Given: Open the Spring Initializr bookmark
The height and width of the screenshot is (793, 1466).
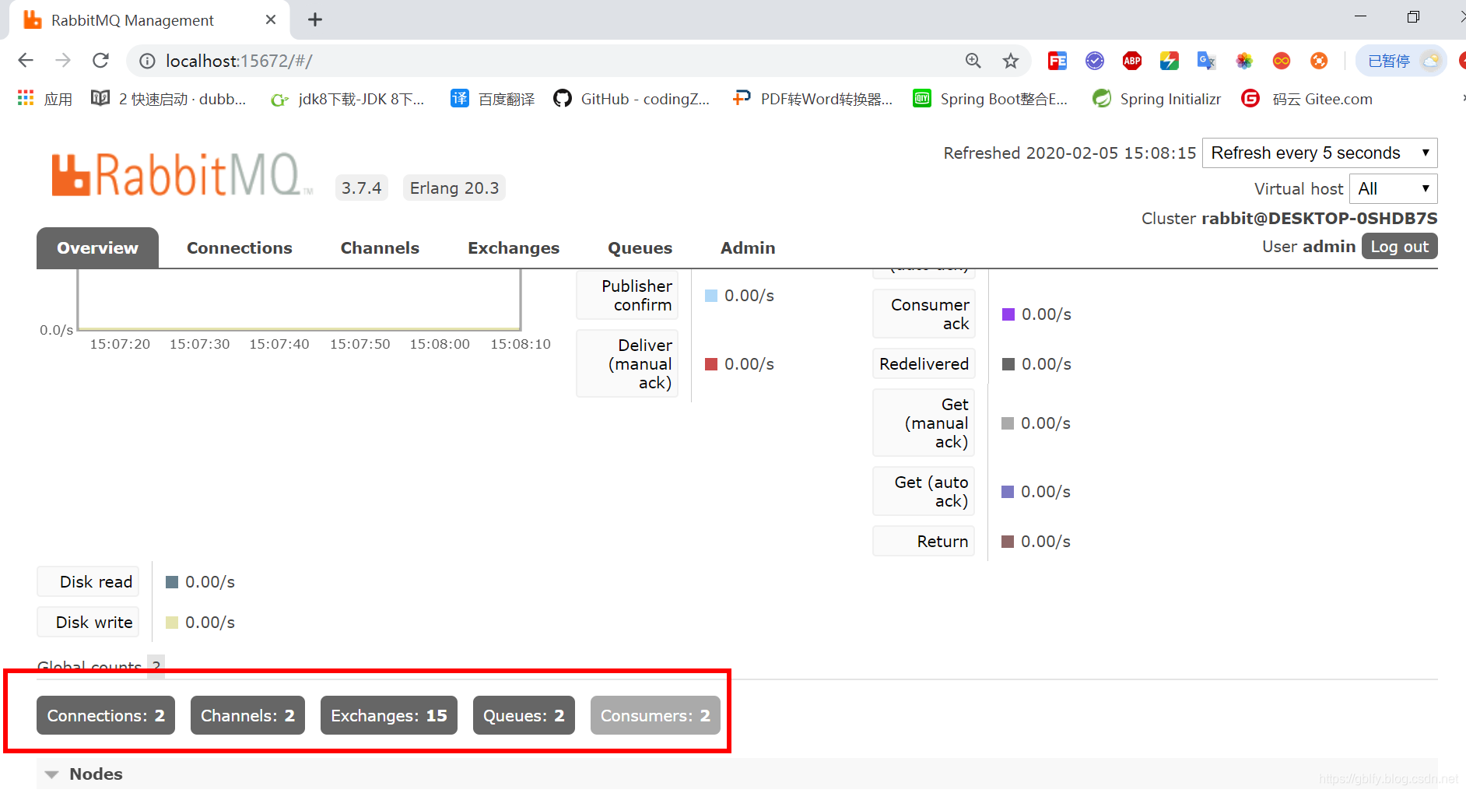Looking at the screenshot, I should coord(1157,99).
